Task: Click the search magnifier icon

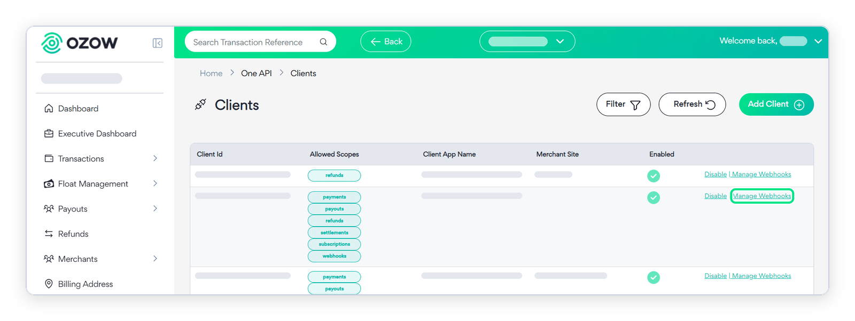Action: coord(323,42)
